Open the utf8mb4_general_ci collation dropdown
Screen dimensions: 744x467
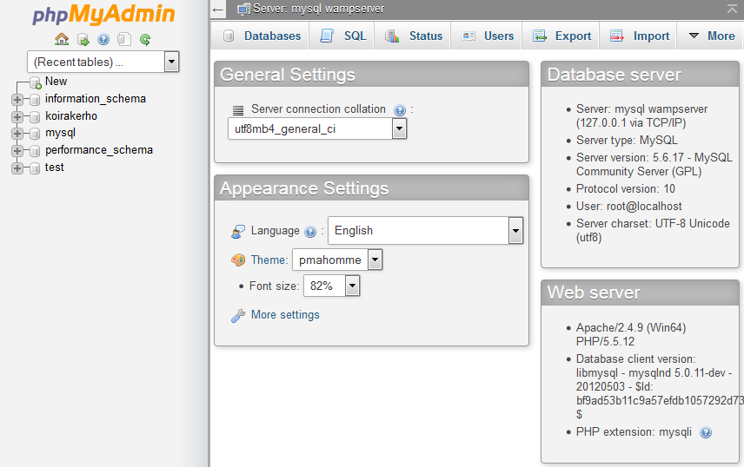click(317, 128)
